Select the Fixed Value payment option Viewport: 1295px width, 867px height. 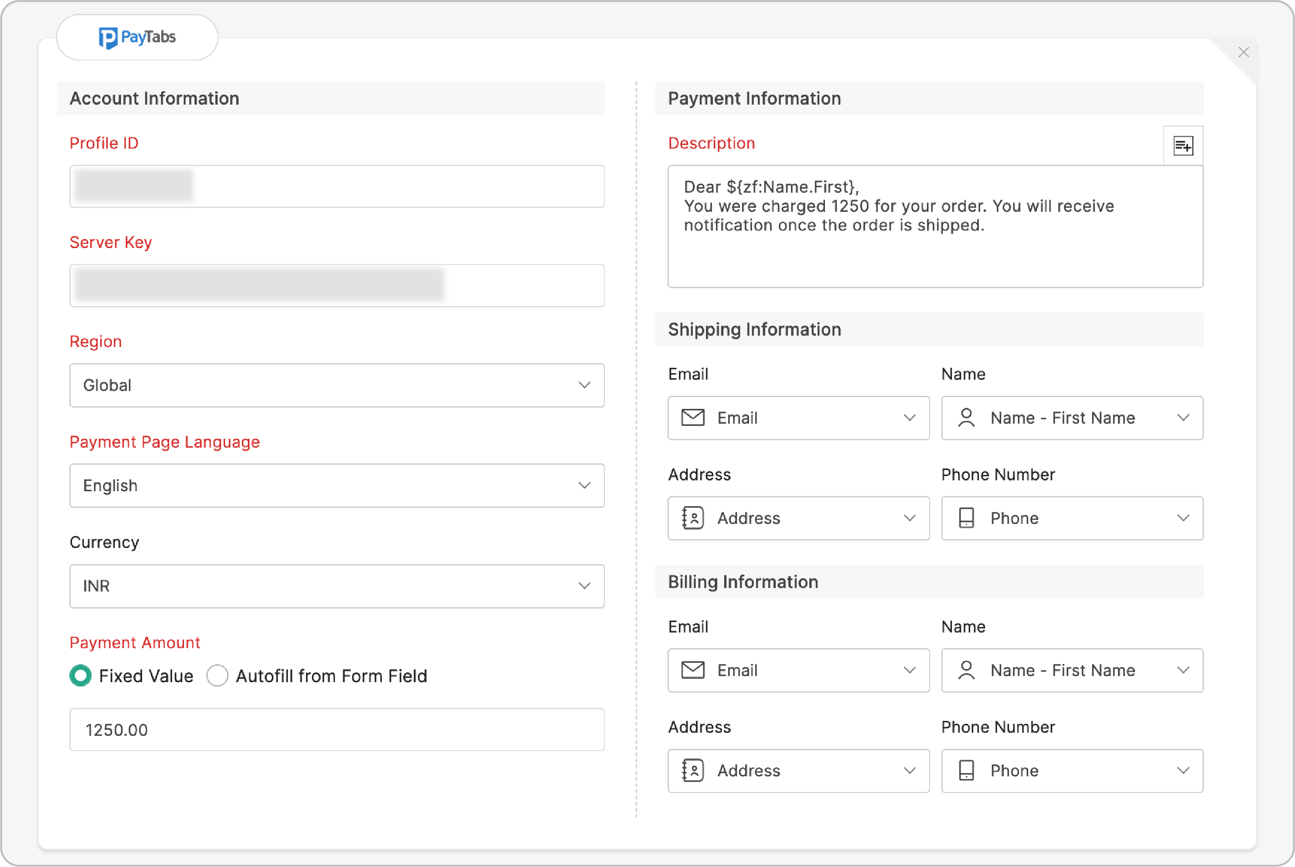81,675
